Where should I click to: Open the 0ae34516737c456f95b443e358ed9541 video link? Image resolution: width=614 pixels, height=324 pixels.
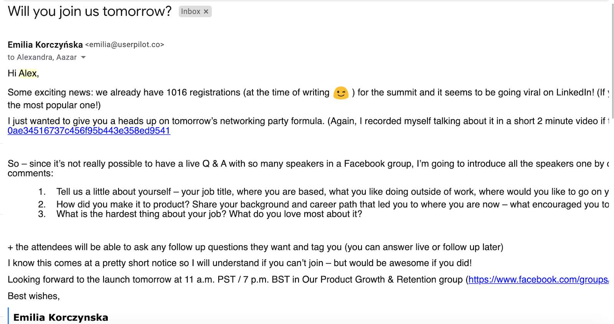tap(89, 131)
